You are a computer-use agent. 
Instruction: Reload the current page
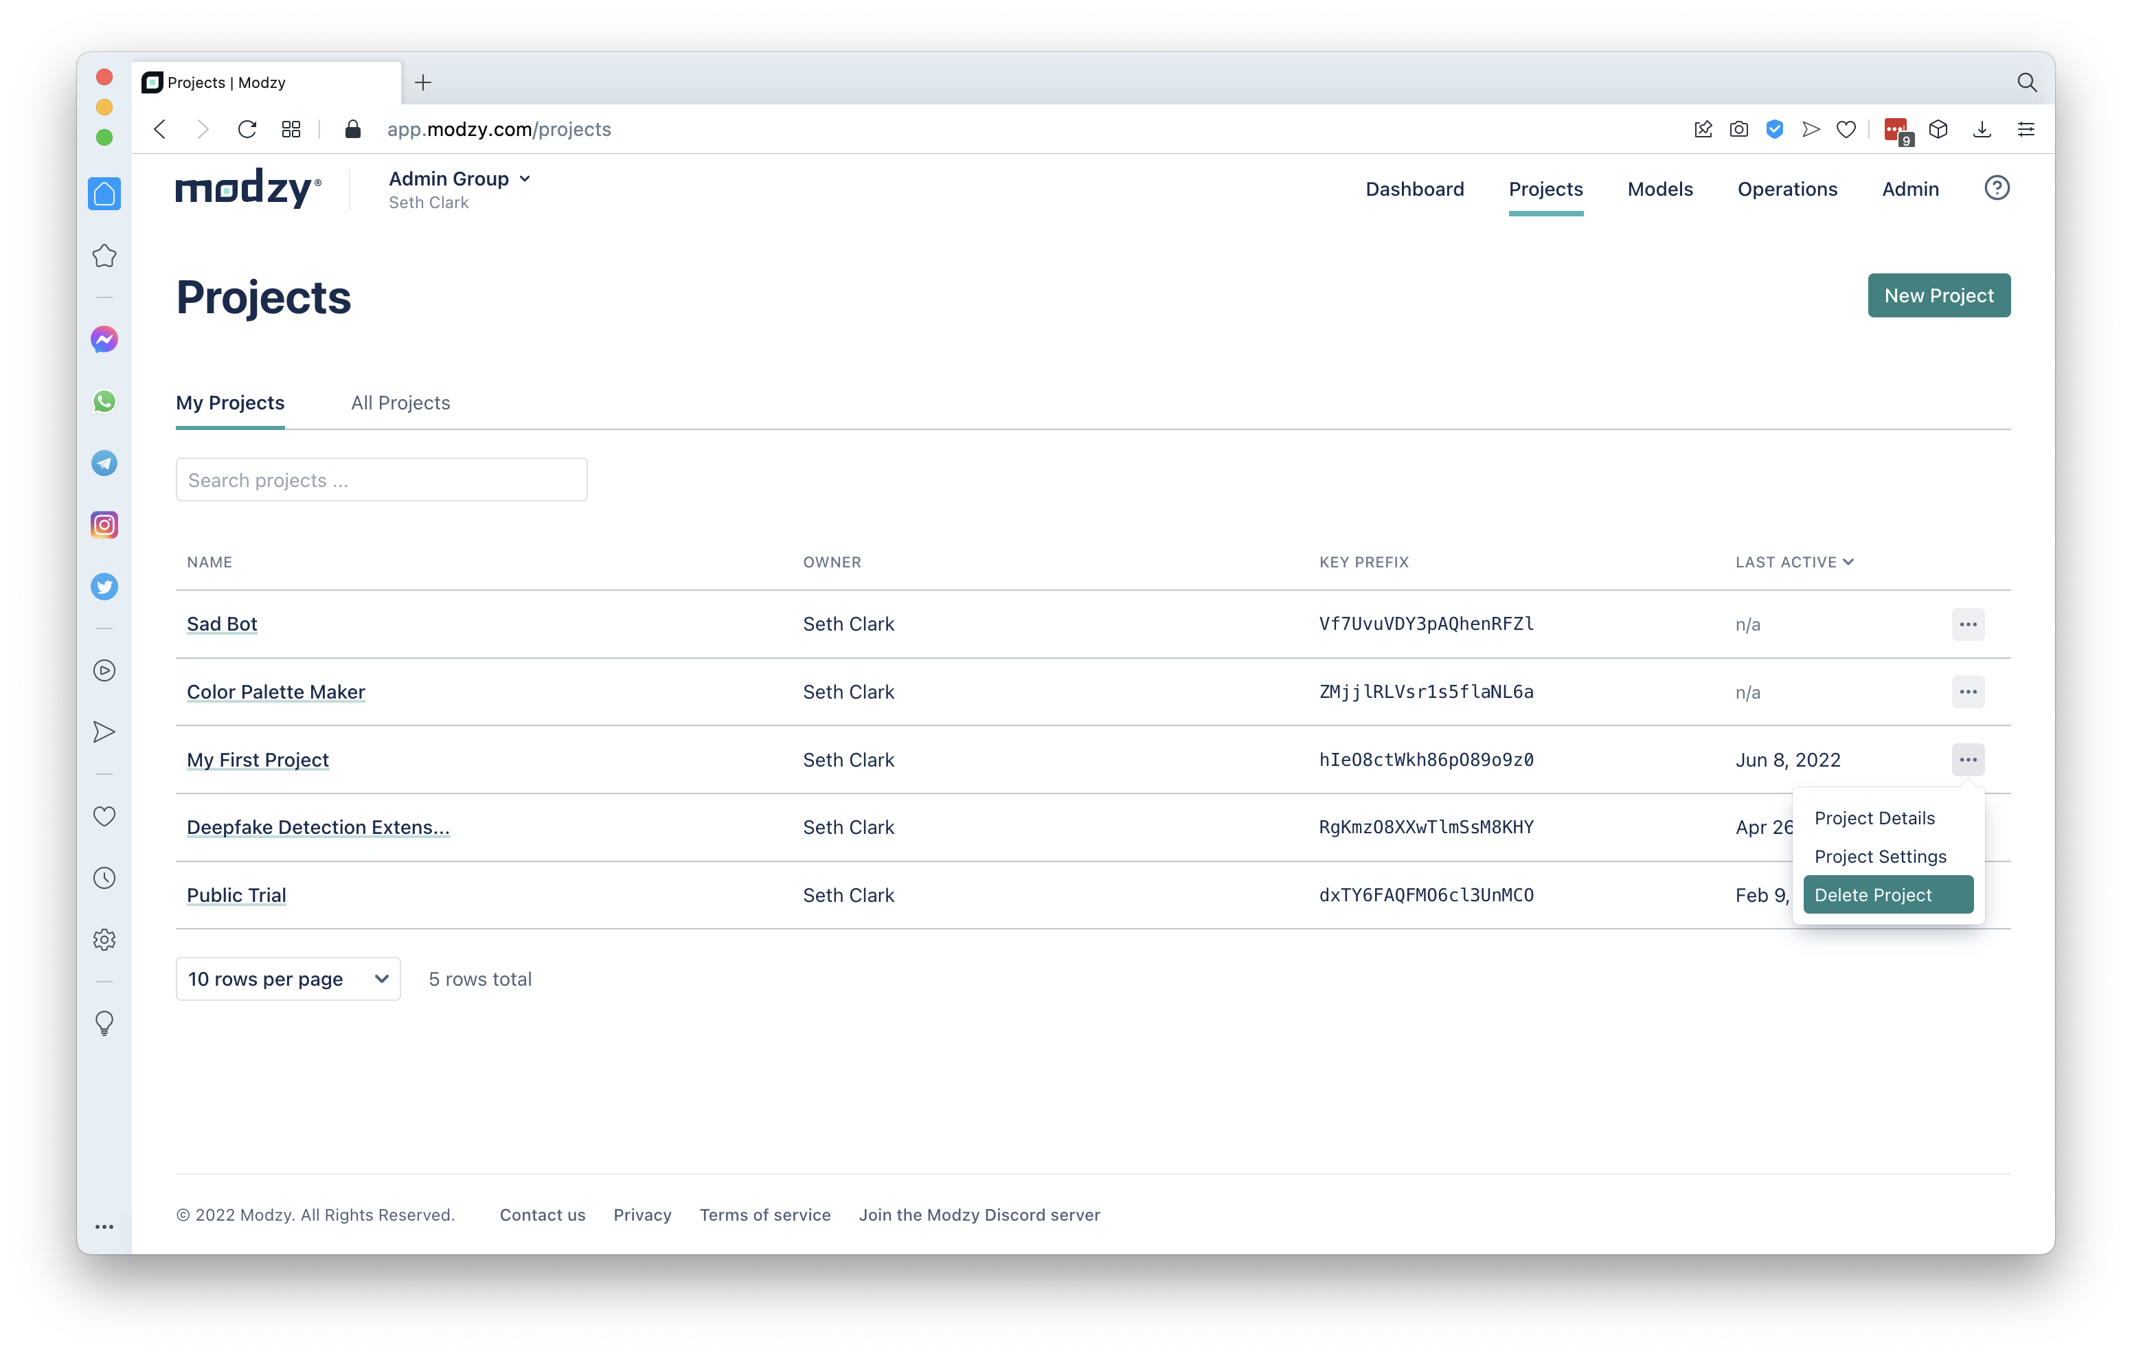pos(247,129)
